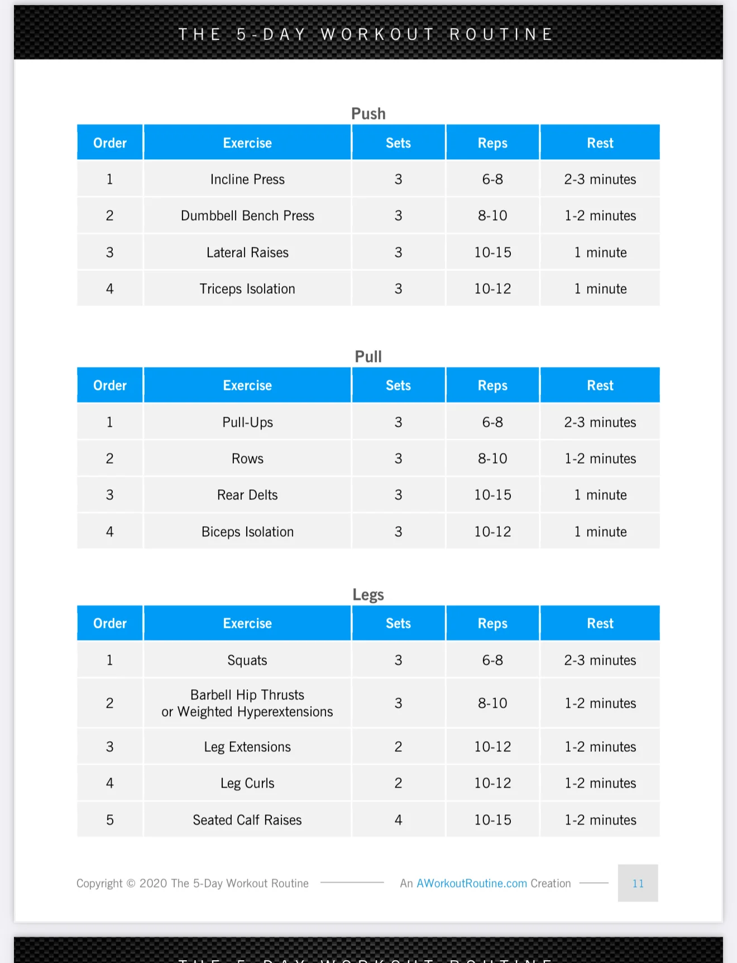This screenshot has height=963, width=737.
Task: Select the Leg Extensions cell
Action: 247,747
